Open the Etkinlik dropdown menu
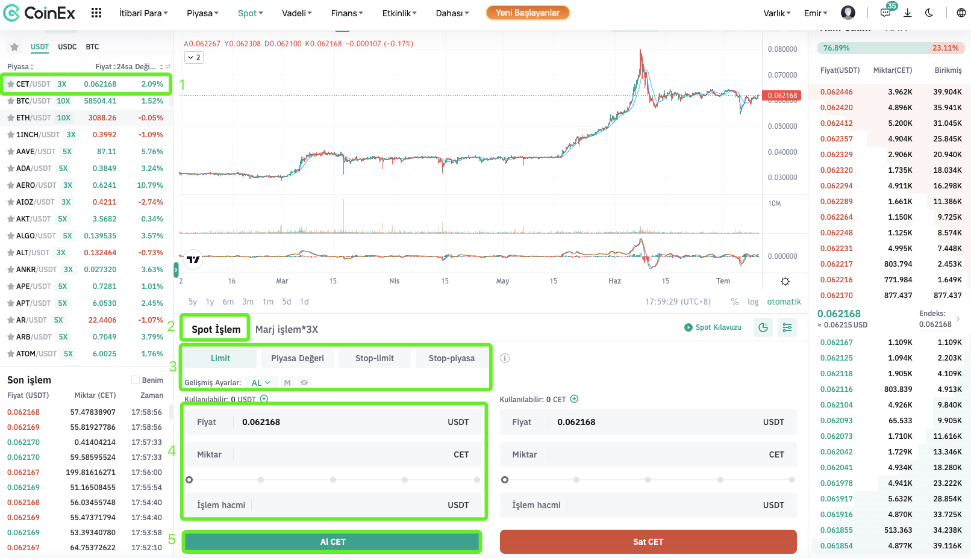This screenshot has height=558, width=971. point(399,13)
